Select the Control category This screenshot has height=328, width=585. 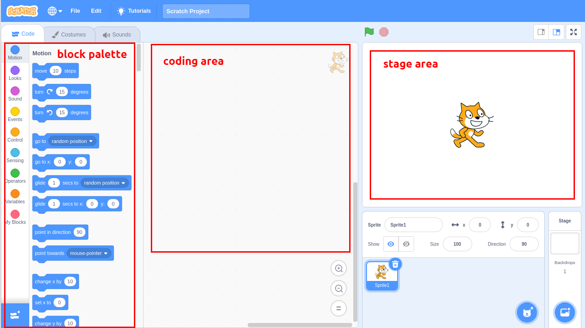click(x=15, y=135)
